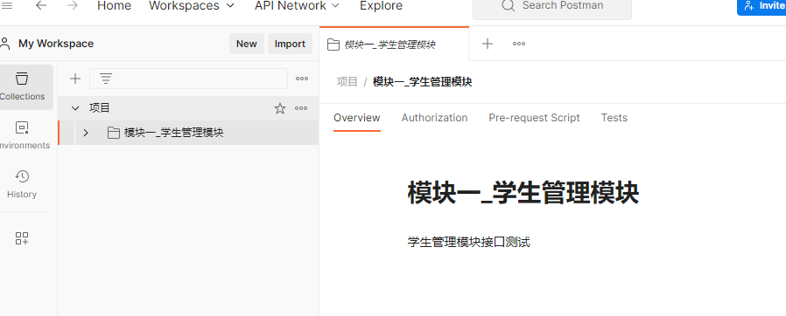Switch to the Tests tab
Viewport: 786px width, 316px height.
(614, 118)
